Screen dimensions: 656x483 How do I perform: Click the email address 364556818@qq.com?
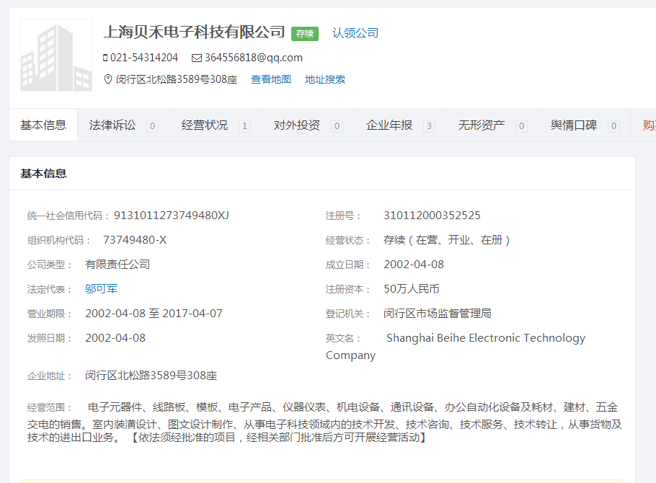tap(254, 58)
